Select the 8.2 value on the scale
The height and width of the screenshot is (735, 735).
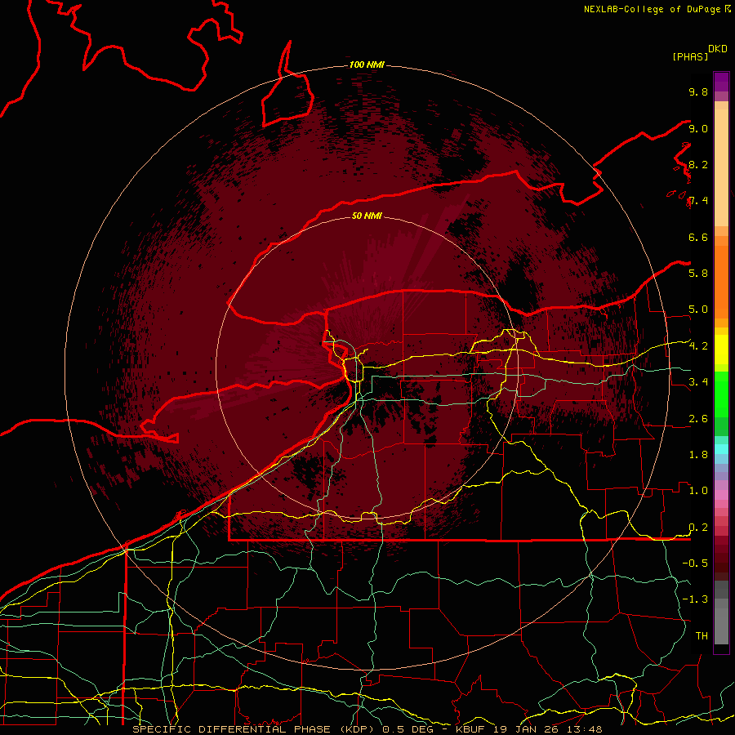pos(698,164)
